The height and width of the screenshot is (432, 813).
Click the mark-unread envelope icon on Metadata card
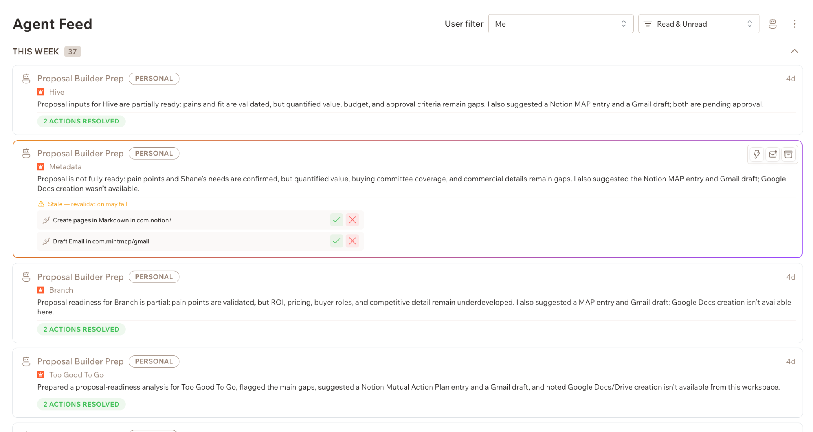click(773, 154)
